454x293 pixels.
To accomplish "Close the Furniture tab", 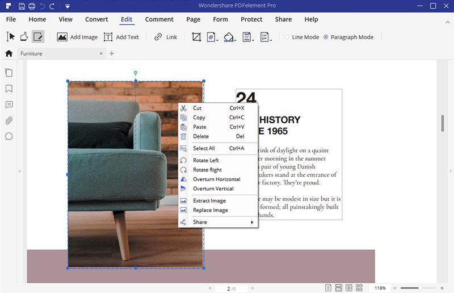I will pyautogui.click(x=101, y=53).
